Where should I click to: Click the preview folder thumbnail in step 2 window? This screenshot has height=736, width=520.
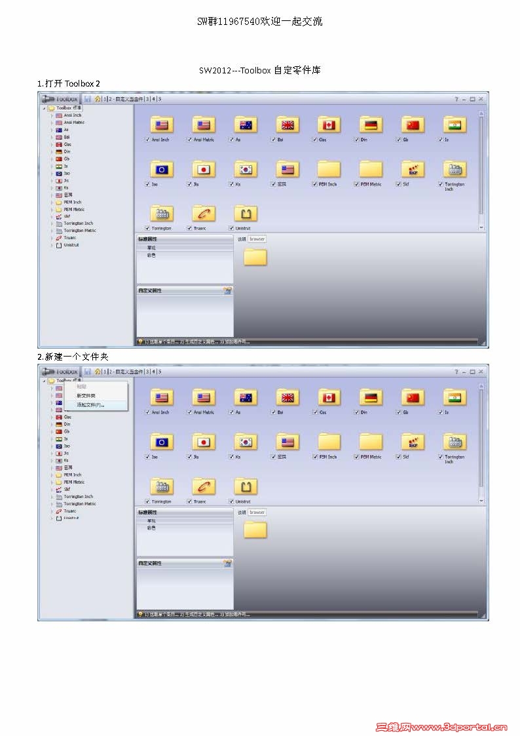(255, 530)
